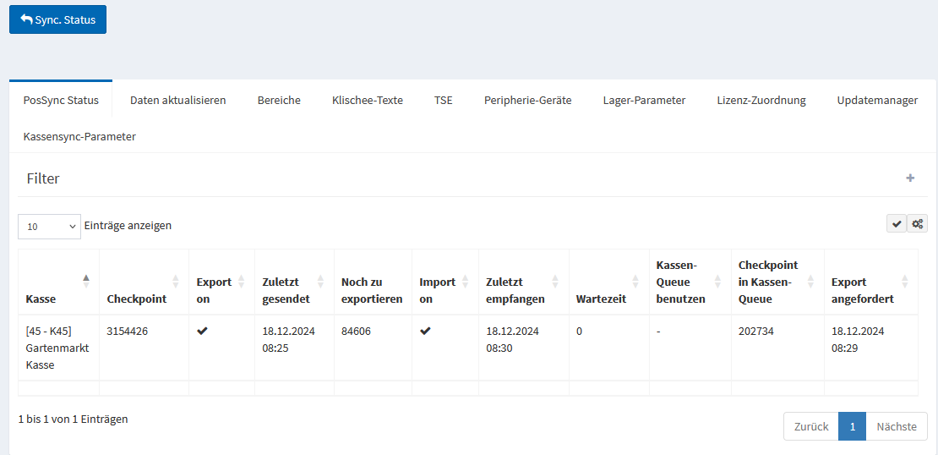The height and width of the screenshot is (455, 938).
Task: Open the Kassensync-Parameter tab
Action: pyautogui.click(x=79, y=136)
